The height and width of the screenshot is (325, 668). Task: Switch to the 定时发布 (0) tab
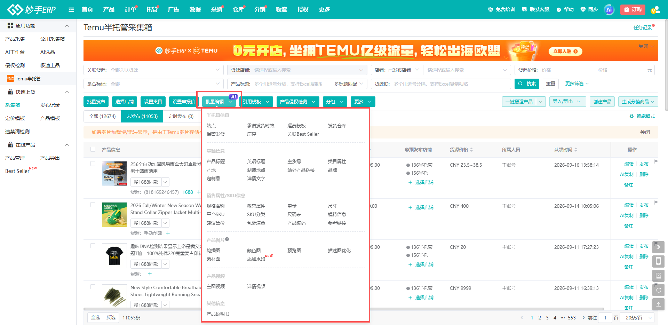(x=181, y=116)
